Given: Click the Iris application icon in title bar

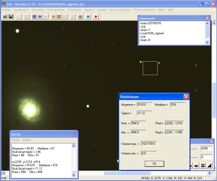Looking at the screenshot, I should [3, 4].
